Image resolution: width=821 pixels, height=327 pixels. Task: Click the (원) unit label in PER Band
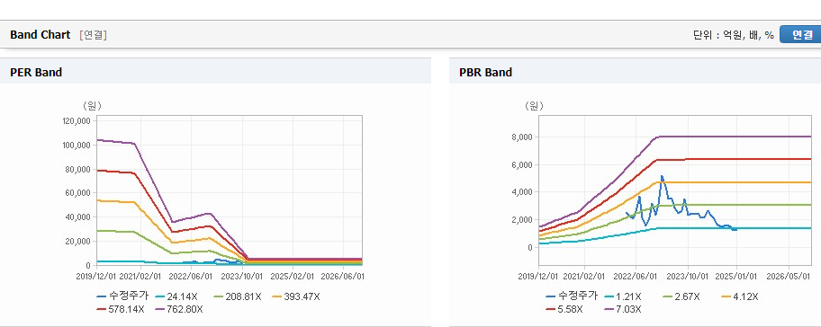92,105
